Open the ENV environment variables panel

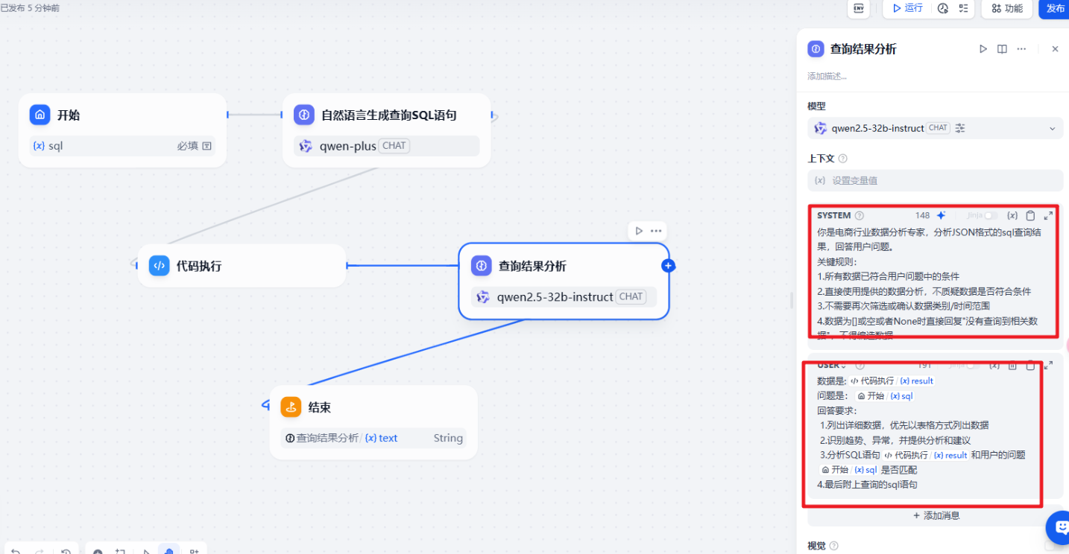(859, 8)
